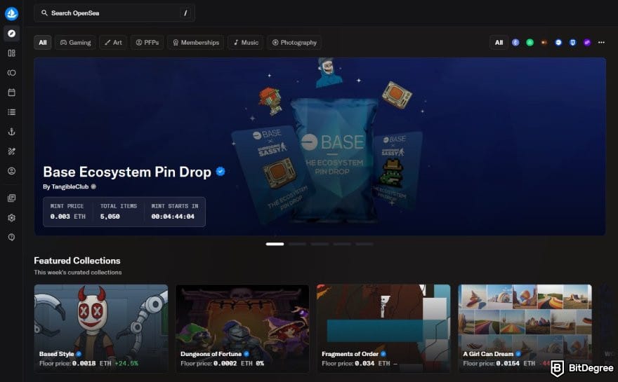
Task: Click the mint countdown 00:04:44:04
Action: pyautogui.click(x=173, y=217)
